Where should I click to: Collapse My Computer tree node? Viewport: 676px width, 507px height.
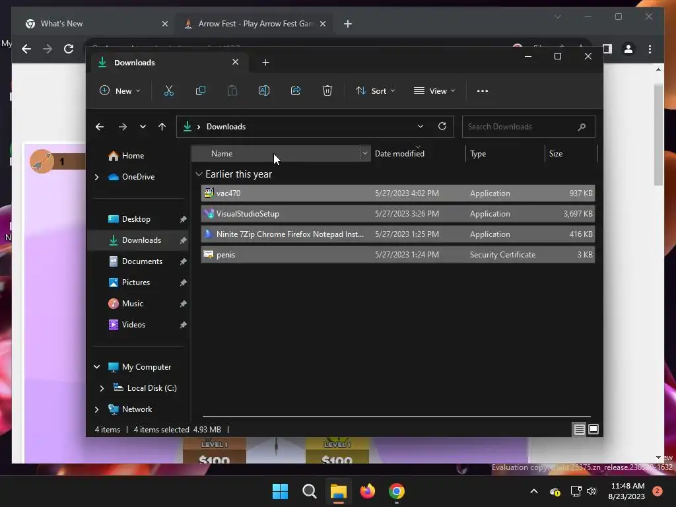point(96,367)
